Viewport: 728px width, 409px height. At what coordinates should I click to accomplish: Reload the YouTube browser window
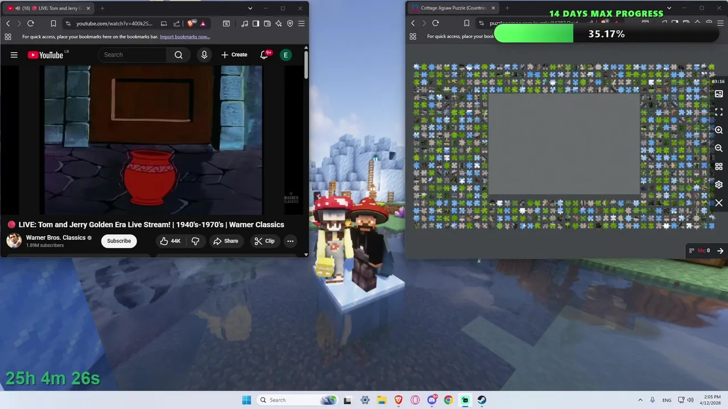click(x=31, y=23)
